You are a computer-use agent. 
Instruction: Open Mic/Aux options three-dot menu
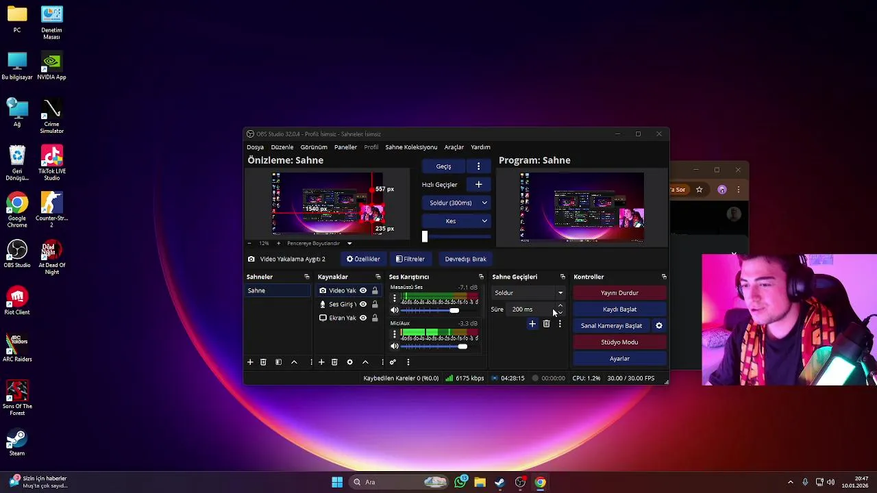(394, 334)
